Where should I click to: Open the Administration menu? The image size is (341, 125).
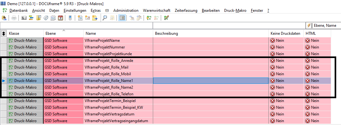(126, 11)
